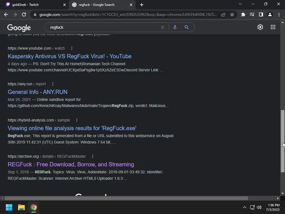Screen dimensions: 285x214
Task: Click the vertical scrollbar thumb
Action: 282,141
